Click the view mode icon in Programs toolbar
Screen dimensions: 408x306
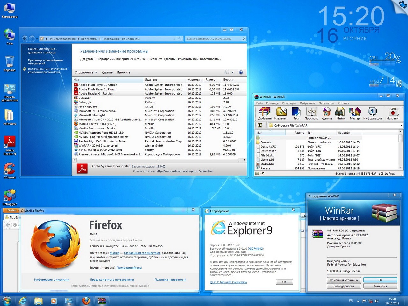tap(227, 72)
